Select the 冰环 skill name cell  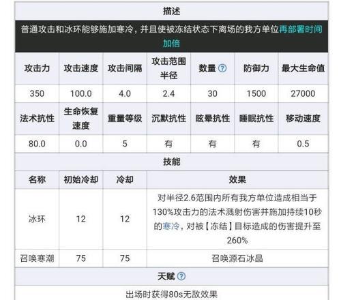(37, 219)
